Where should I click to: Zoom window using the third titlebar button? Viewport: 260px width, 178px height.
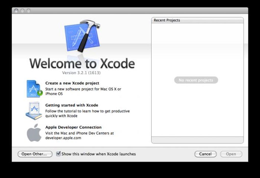29,11
